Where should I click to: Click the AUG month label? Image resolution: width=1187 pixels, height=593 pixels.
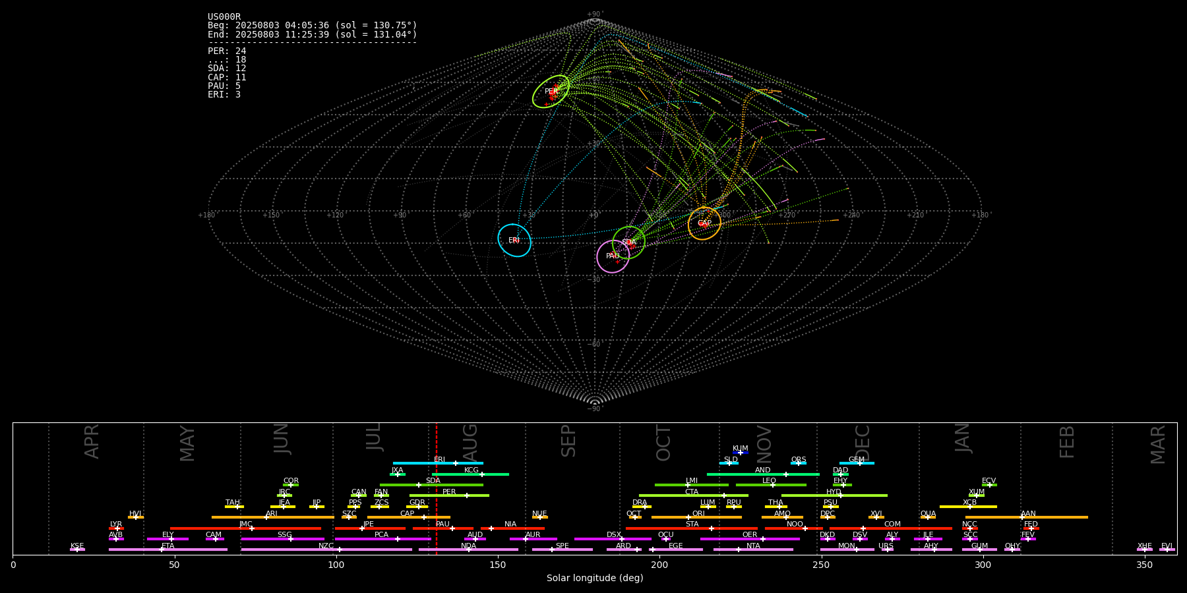point(470,441)
